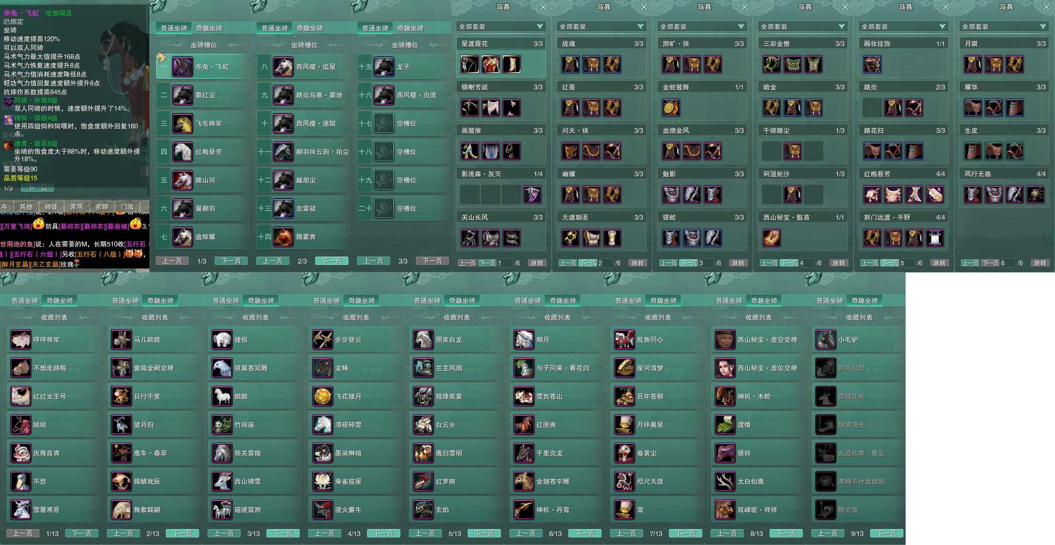Screen dimensions: 1055x545
Task: Click the greyed-out 随沧浪 collection entry
Action: coord(859,510)
